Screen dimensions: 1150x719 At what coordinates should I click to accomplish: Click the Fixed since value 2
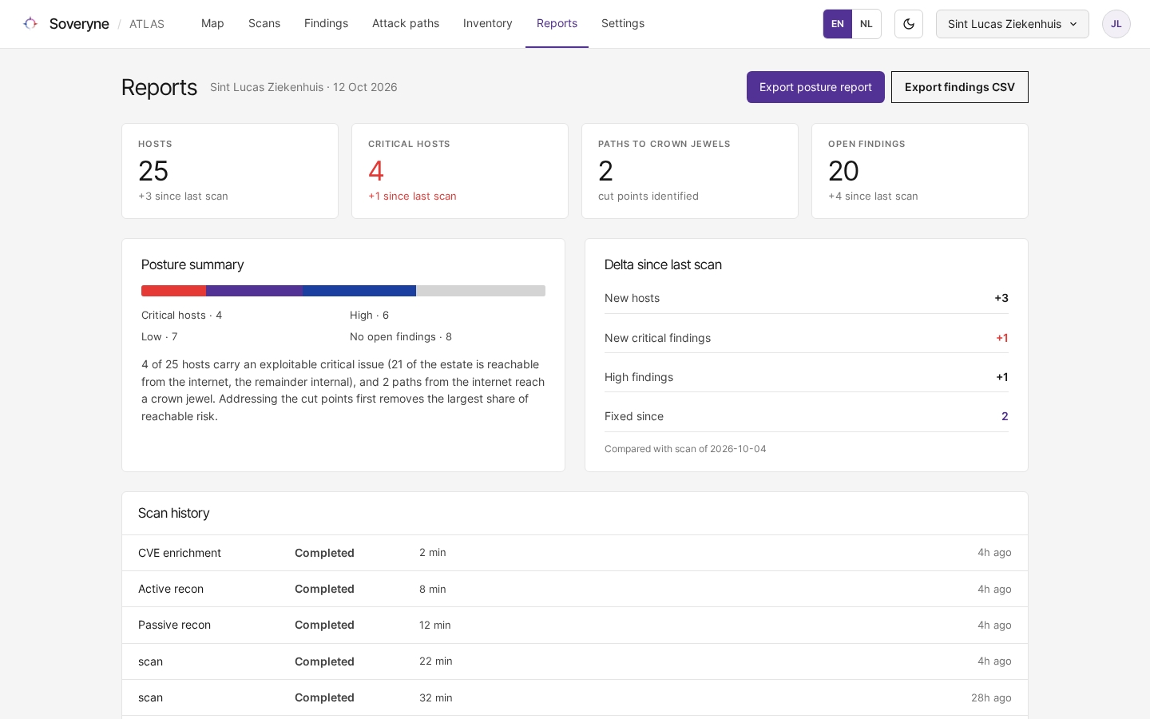(1005, 416)
